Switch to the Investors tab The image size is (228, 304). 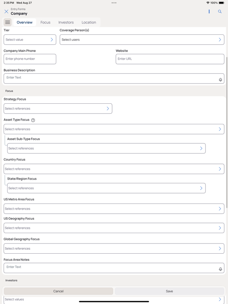pyautogui.click(x=66, y=22)
